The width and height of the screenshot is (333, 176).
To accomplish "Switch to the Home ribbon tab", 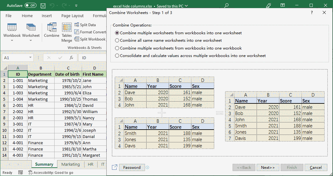I will 27,16.
